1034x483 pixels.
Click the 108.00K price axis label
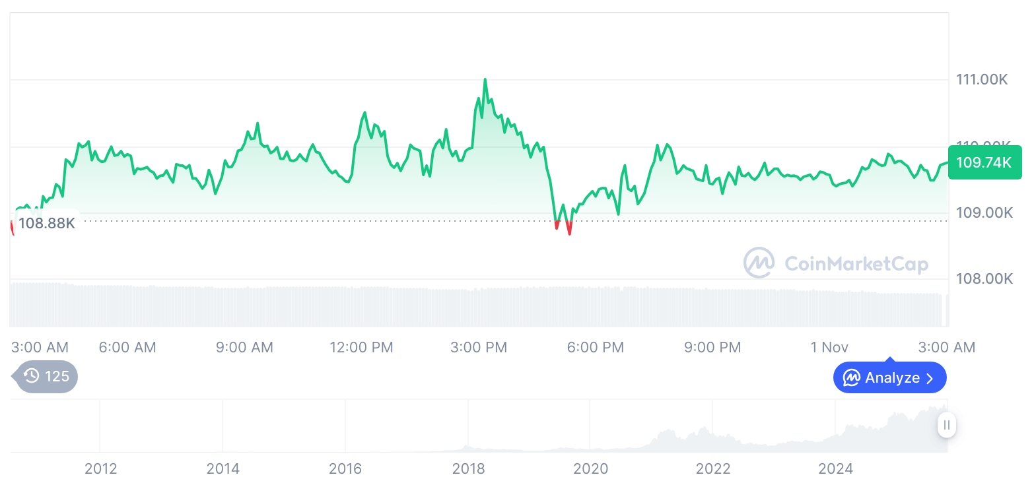[x=984, y=279]
